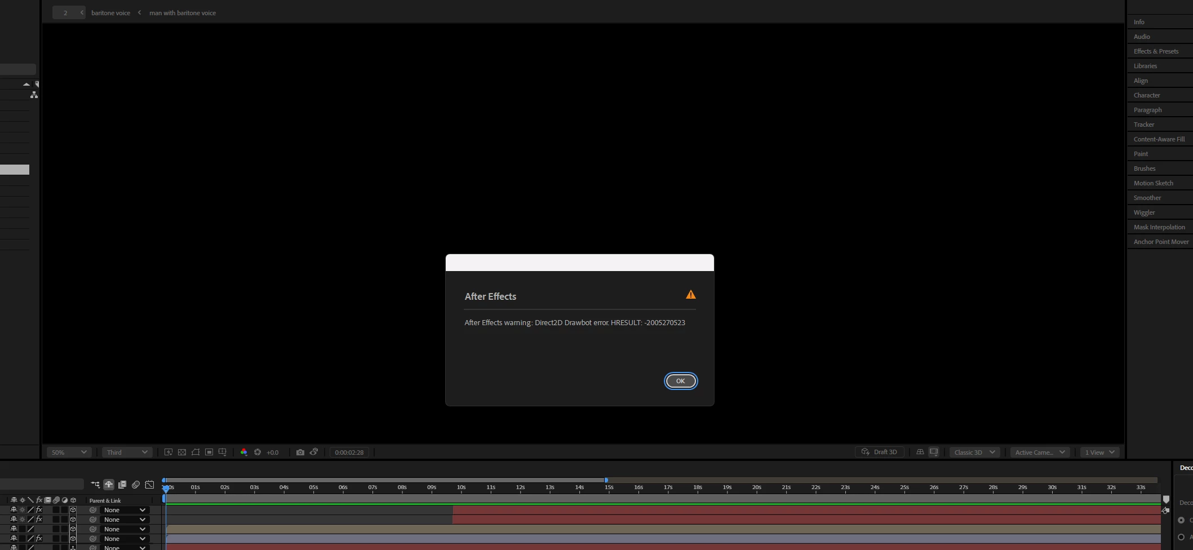The height and width of the screenshot is (550, 1193).
Task: Open the Parent None dropdown on the fourth layer
Action: 125,539
